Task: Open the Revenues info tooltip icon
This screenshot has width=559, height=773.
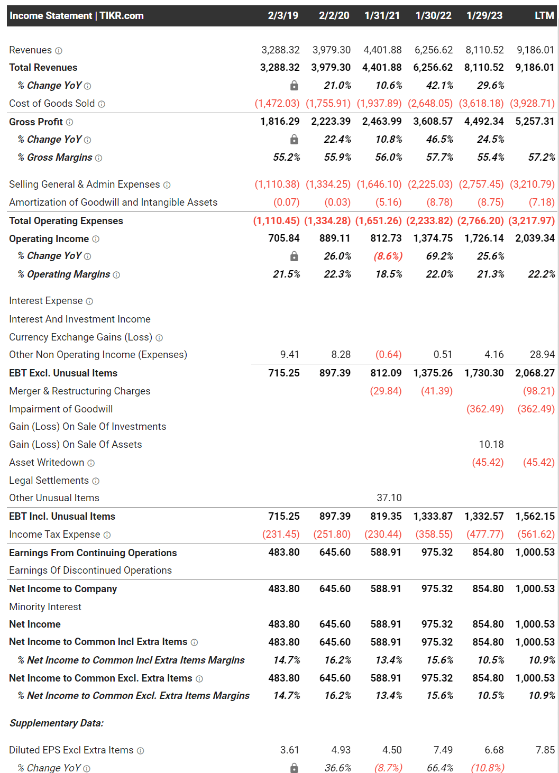Action: point(60,50)
